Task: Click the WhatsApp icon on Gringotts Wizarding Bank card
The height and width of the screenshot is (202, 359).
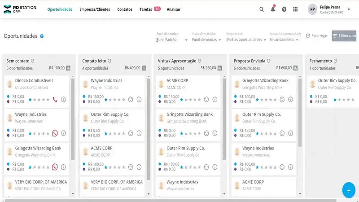Action: pyautogui.click(x=55, y=167)
